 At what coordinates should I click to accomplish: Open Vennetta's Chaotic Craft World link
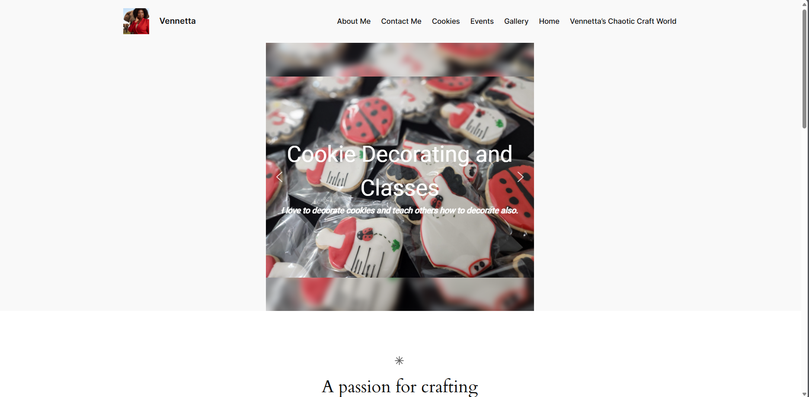point(623,21)
